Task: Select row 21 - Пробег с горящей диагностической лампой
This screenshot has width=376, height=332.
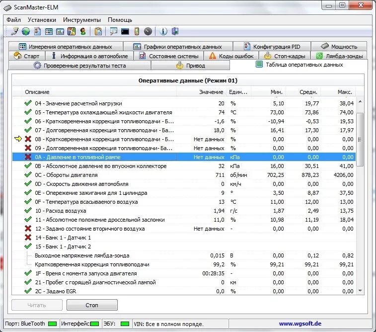Action: coord(184,282)
